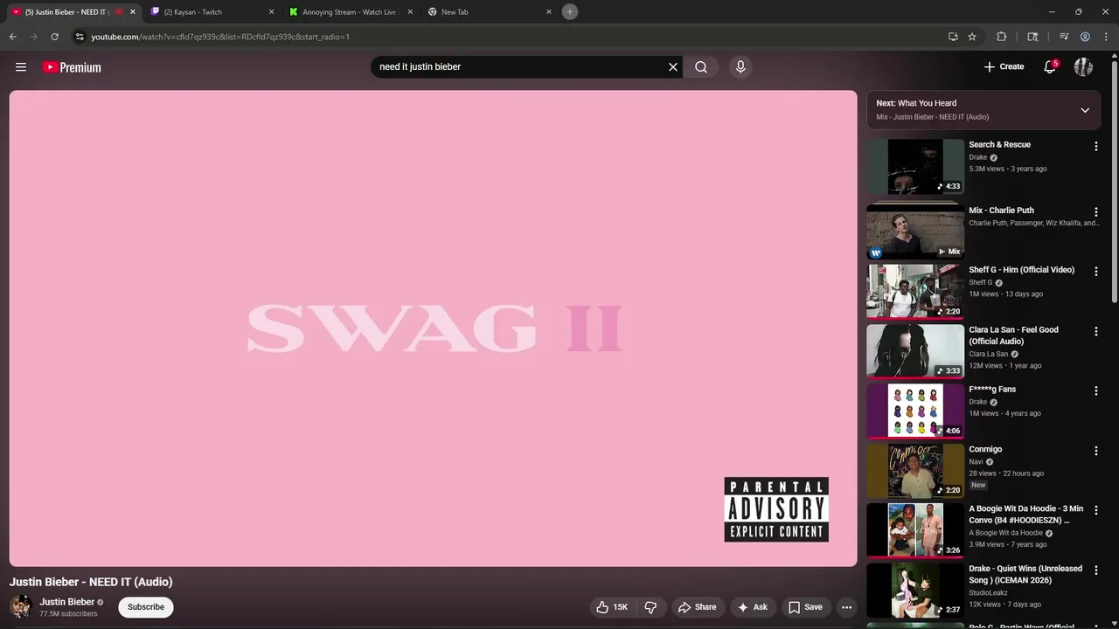This screenshot has width=1119, height=629.
Task: Open media controls in Chrome toolbar
Action: [x=1064, y=37]
